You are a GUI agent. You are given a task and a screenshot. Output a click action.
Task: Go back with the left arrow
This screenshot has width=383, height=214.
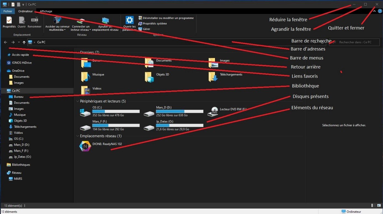pyautogui.click(x=6, y=42)
